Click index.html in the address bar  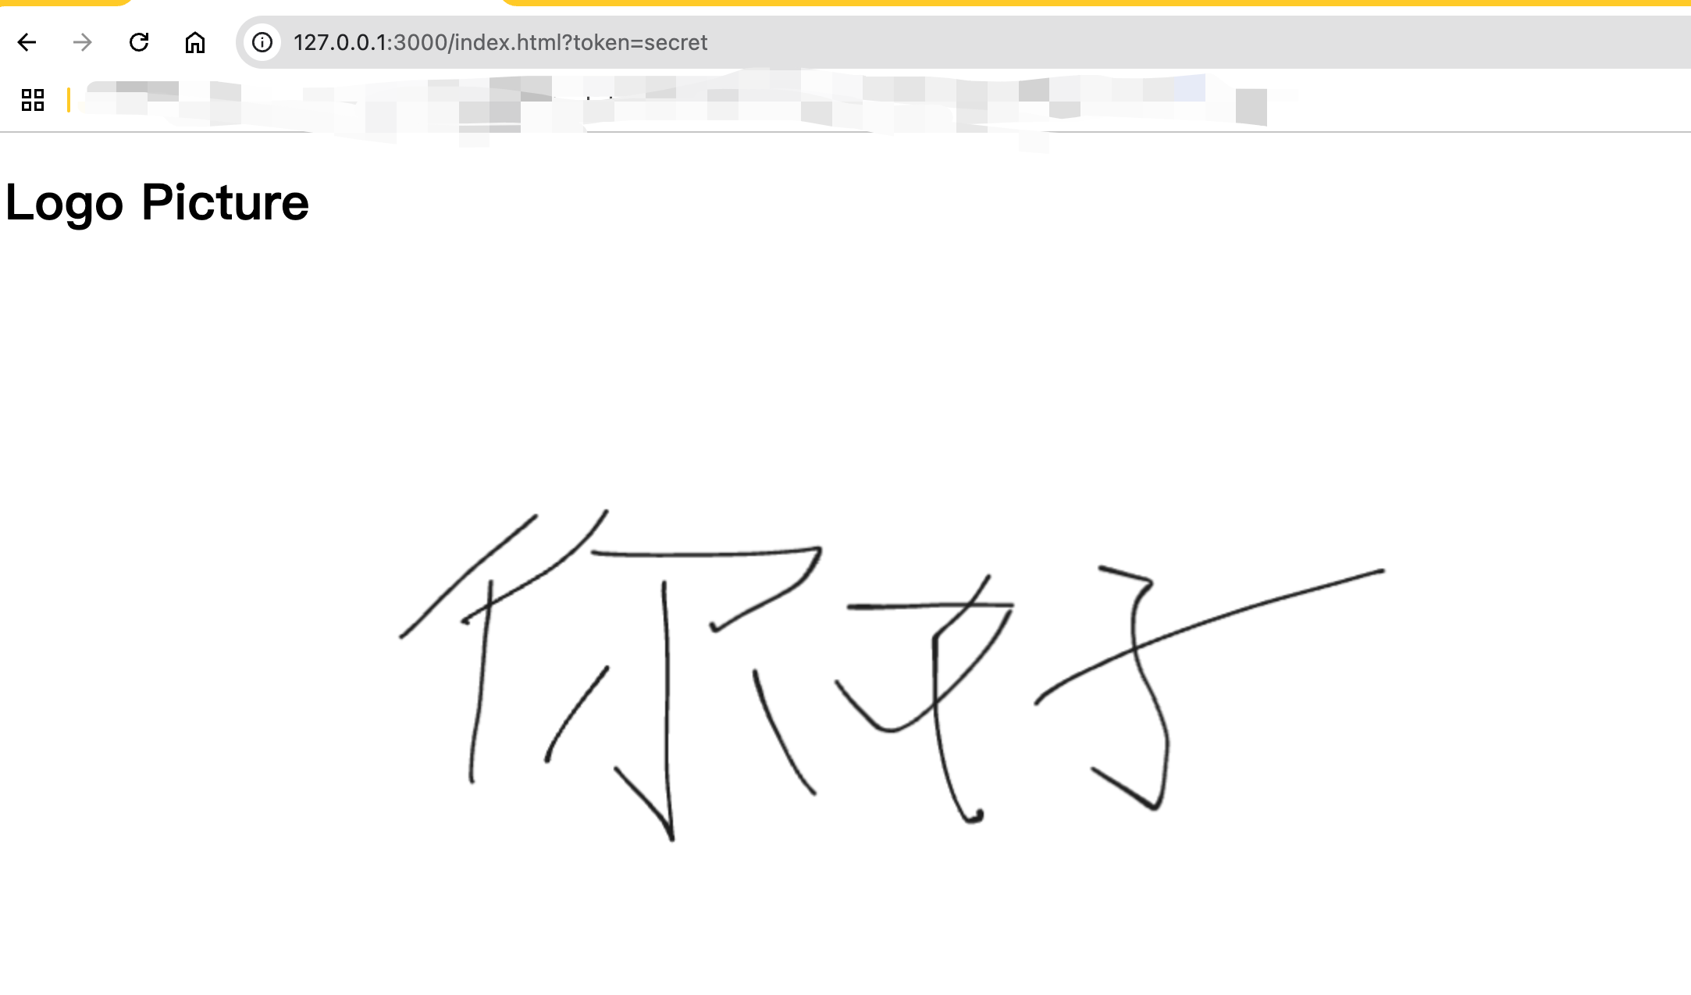tap(507, 42)
